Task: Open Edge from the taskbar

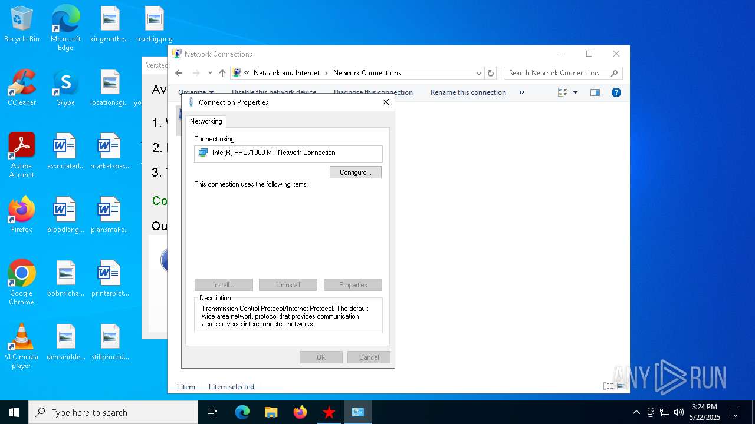Action: pyautogui.click(x=242, y=412)
